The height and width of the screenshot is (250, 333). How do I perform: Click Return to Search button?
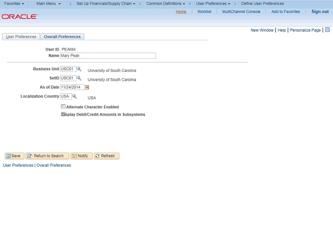click(47, 156)
